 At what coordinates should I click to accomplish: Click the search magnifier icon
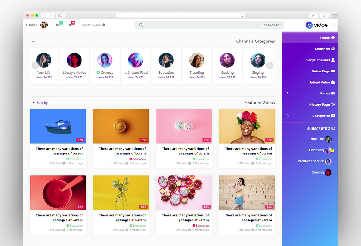pos(141,25)
